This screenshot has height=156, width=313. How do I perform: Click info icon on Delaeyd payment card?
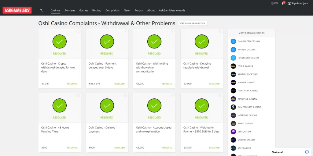tap(125, 95)
